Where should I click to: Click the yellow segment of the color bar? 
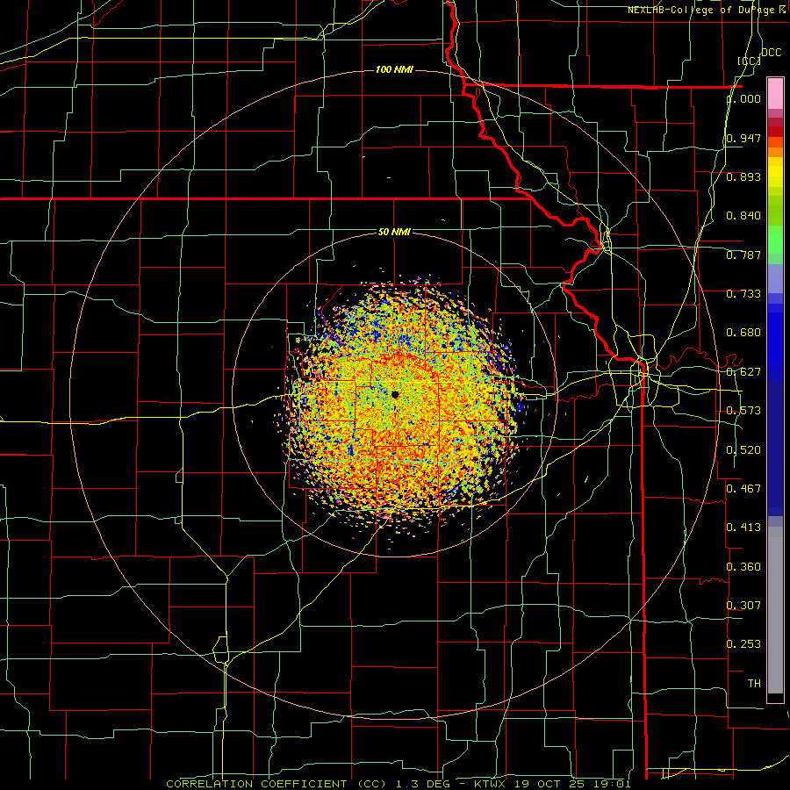[x=775, y=173]
